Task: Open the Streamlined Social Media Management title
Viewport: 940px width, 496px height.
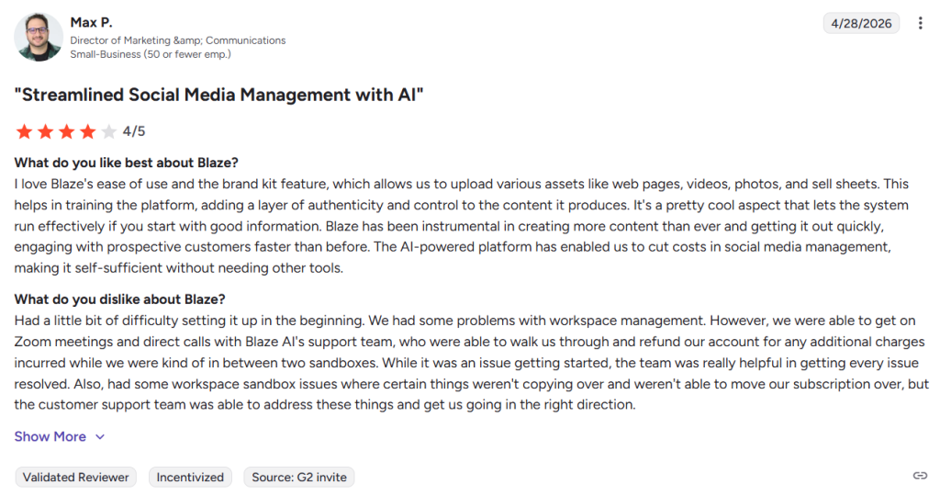Action: coord(218,95)
